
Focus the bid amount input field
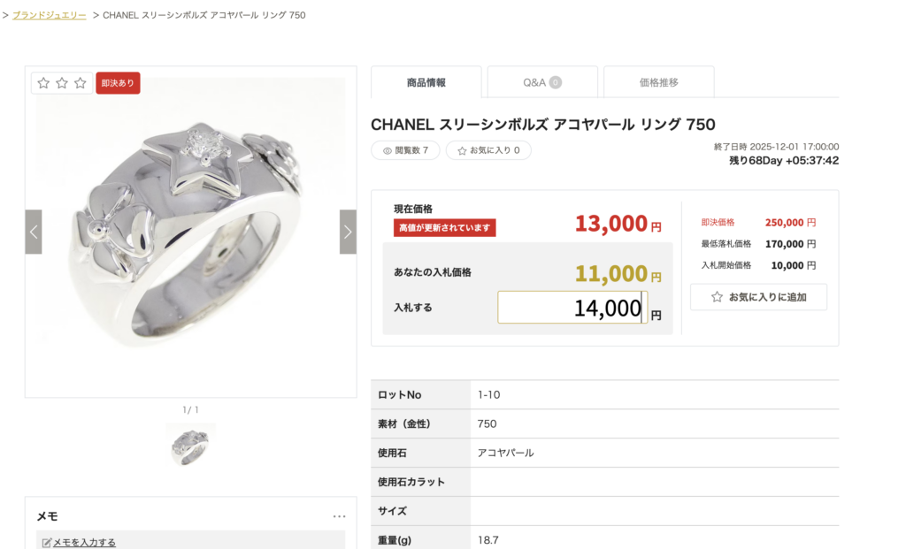[x=572, y=308]
